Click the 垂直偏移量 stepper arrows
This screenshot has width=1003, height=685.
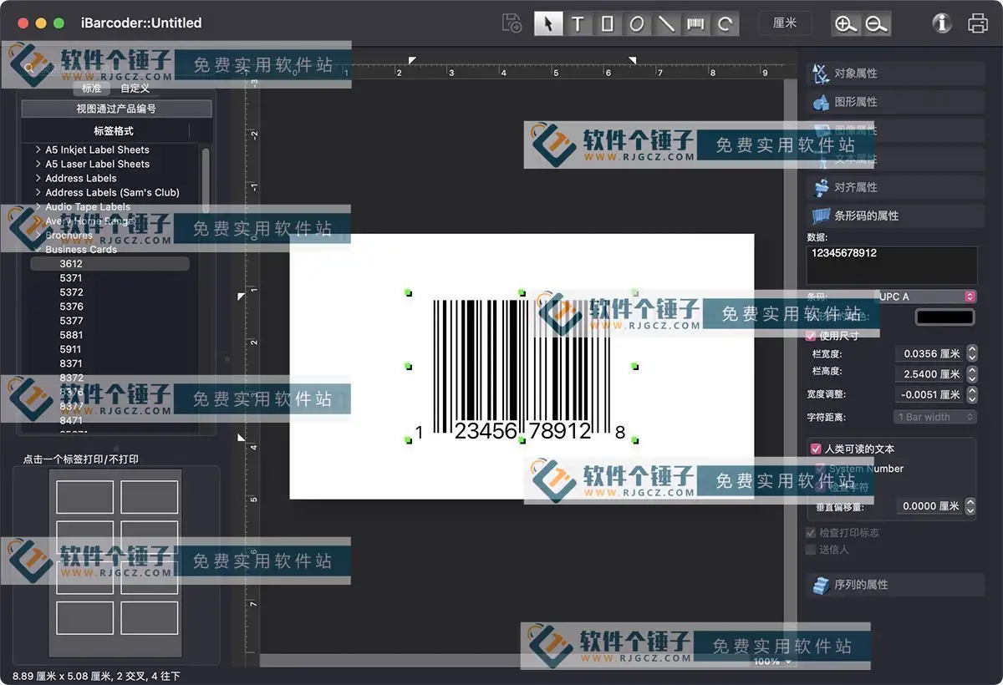pos(970,506)
